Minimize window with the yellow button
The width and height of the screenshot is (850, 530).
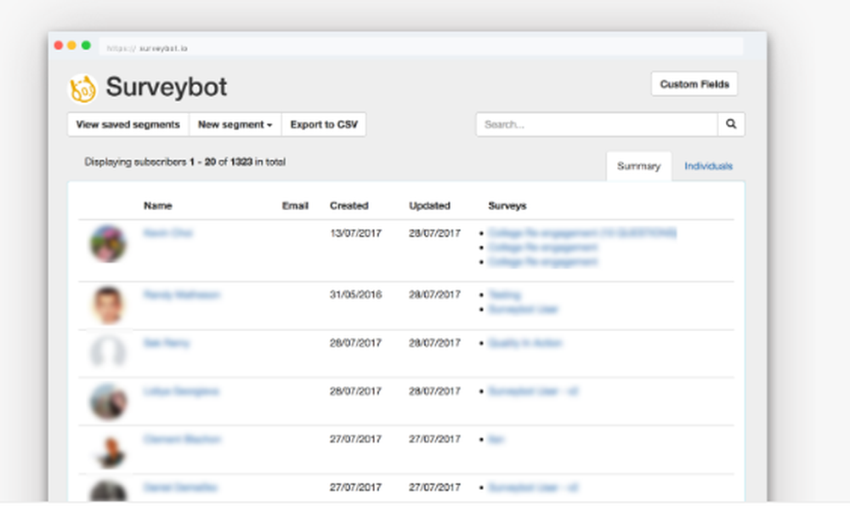point(71,46)
